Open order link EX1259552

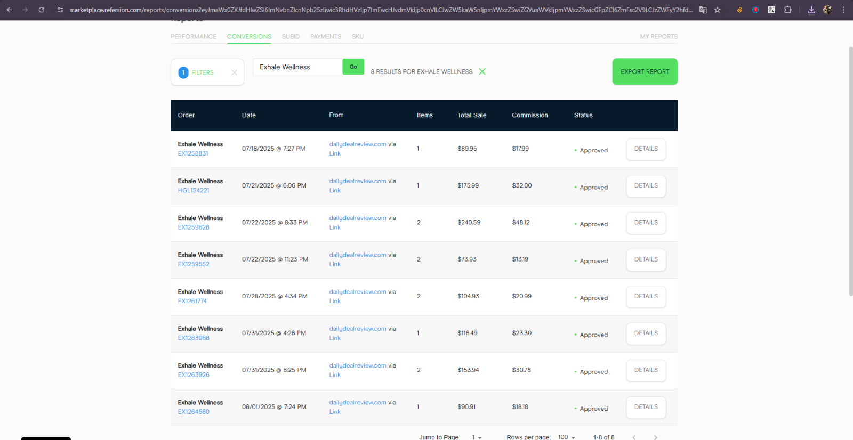point(194,264)
